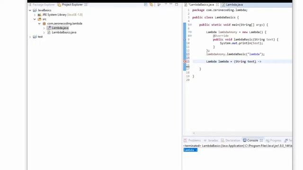Expand the test project node
Viewport: 303px width, 170px height.
[30, 37]
